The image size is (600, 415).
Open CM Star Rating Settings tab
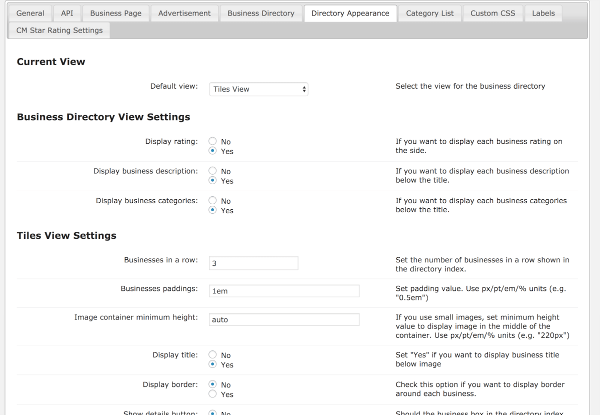click(x=59, y=30)
